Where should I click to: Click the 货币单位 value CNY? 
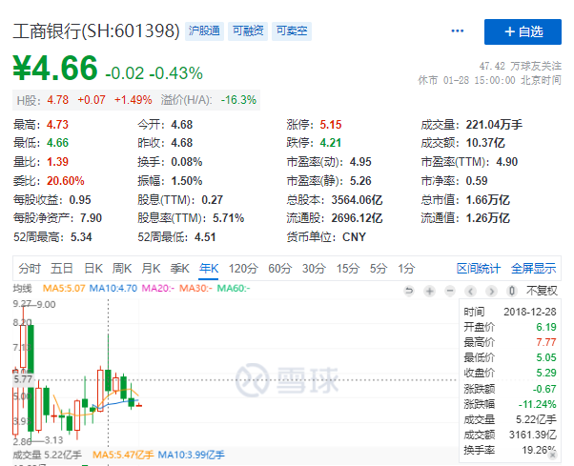coord(354,237)
